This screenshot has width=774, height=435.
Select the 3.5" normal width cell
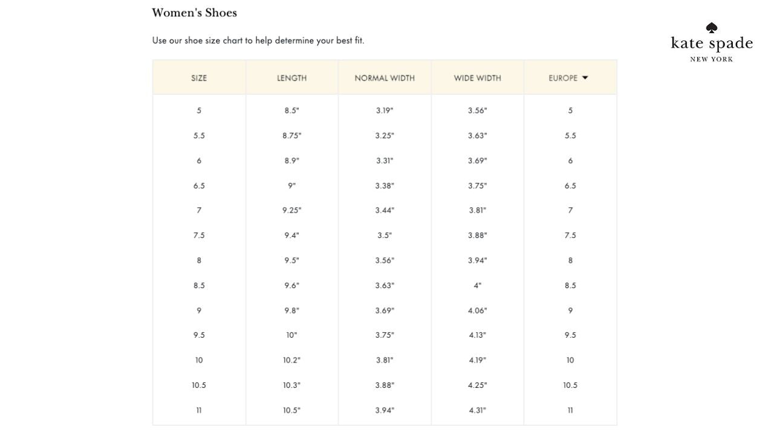click(385, 236)
